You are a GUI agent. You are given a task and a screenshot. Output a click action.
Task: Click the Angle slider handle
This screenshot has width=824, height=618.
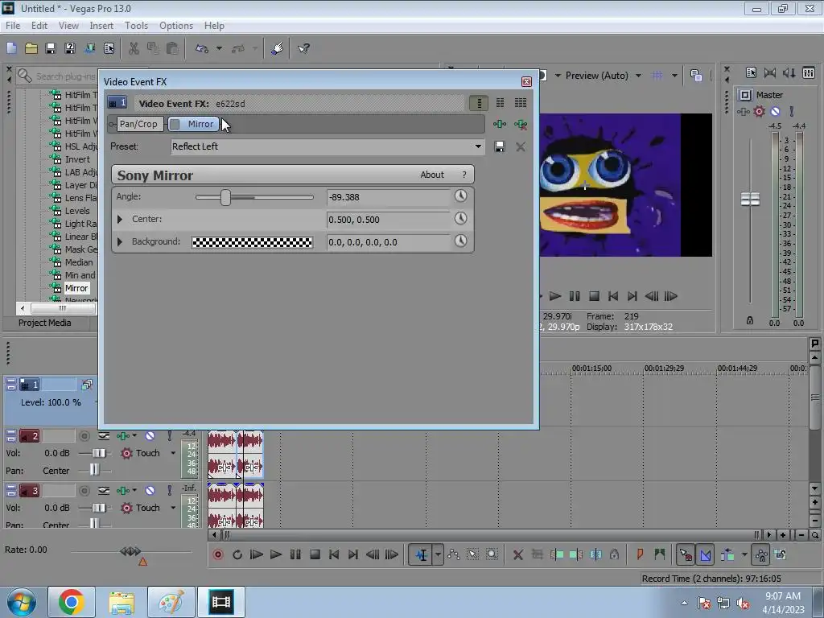(225, 198)
